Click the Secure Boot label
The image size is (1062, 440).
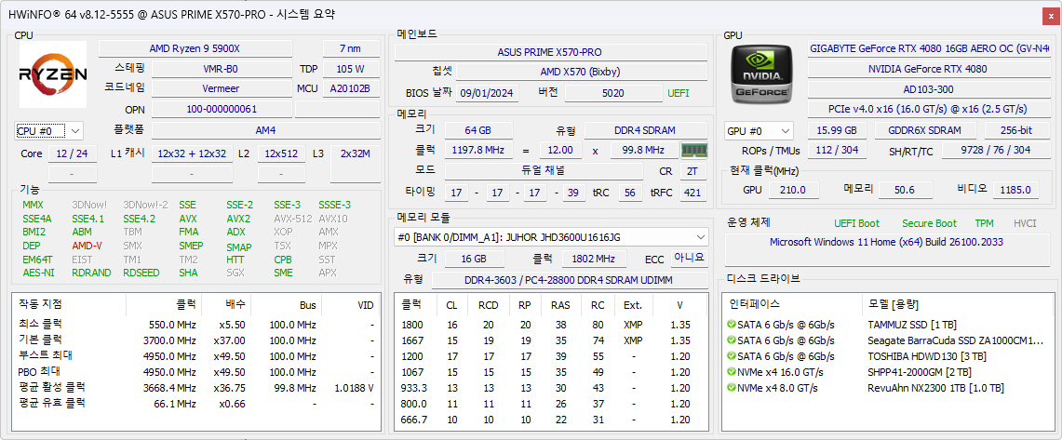click(x=929, y=223)
